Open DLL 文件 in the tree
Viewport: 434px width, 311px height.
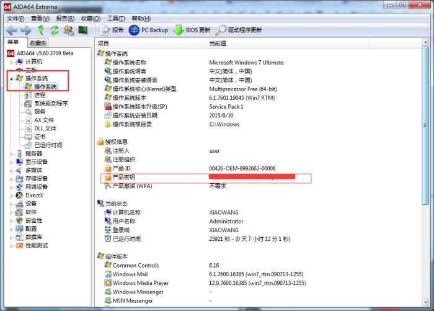click(x=45, y=128)
